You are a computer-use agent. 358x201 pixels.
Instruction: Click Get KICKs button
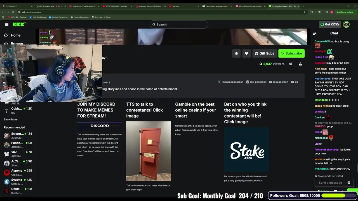(x=330, y=25)
